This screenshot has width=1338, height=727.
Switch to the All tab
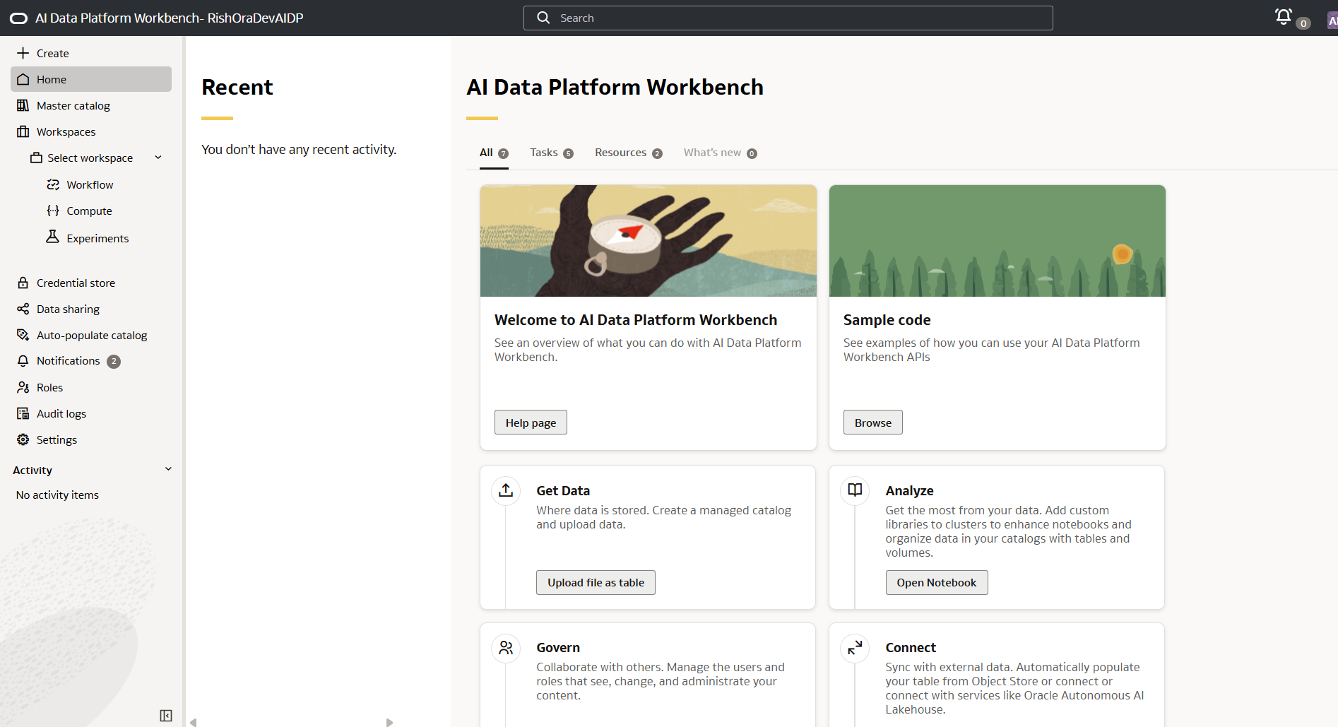(x=494, y=153)
